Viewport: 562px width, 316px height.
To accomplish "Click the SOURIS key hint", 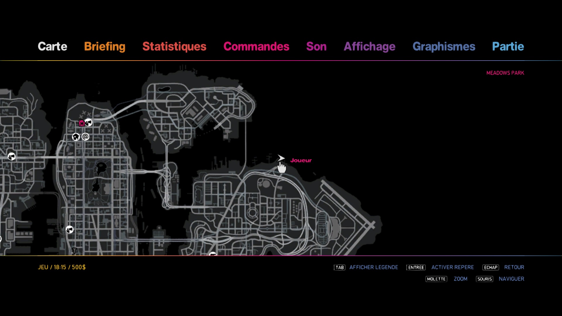I will coord(484,279).
